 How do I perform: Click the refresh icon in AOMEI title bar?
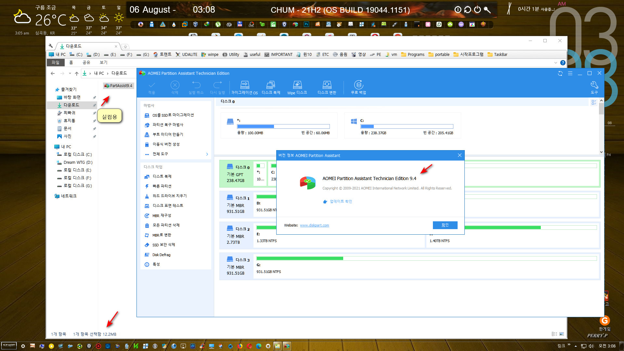pos(560,73)
